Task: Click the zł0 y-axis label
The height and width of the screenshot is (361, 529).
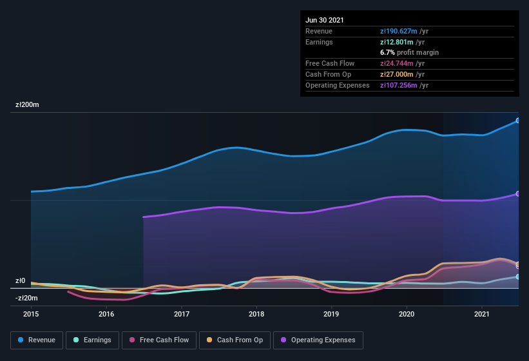Action: tap(20, 280)
